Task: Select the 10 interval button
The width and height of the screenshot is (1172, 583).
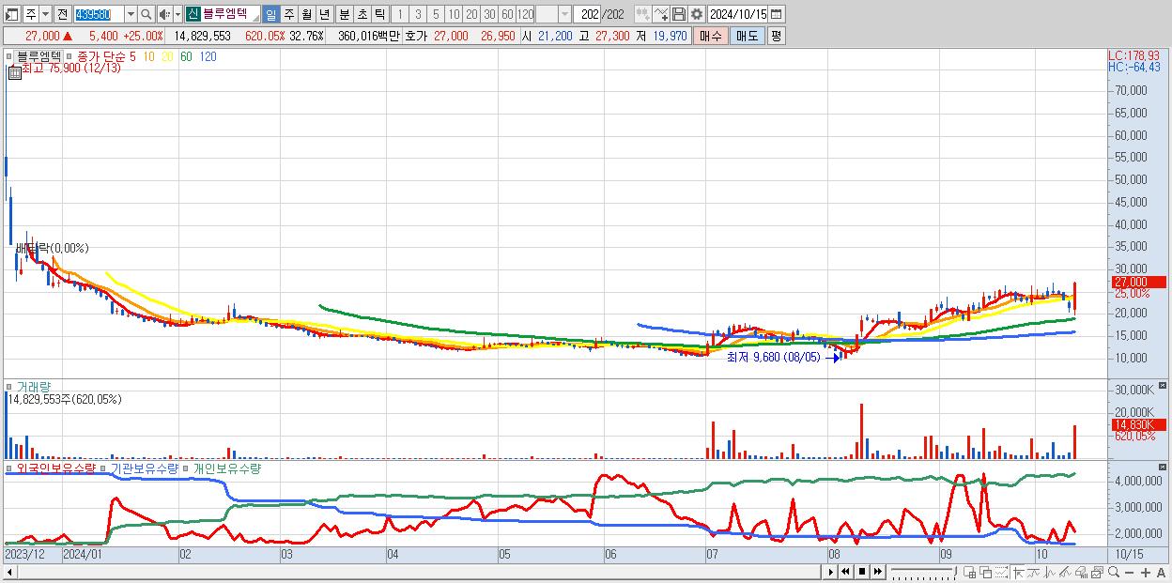Action: (x=454, y=14)
